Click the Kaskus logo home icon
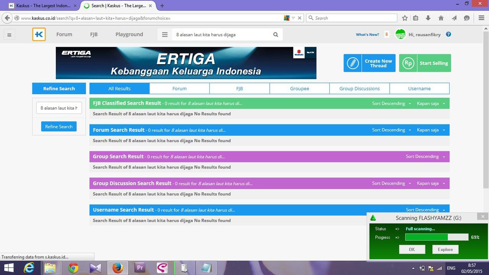The image size is (489, 275). click(39, 34)
